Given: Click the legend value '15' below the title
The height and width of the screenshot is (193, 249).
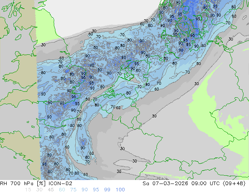Looking at the screenshot, I should pyautogui.click(x=28, y=190).
